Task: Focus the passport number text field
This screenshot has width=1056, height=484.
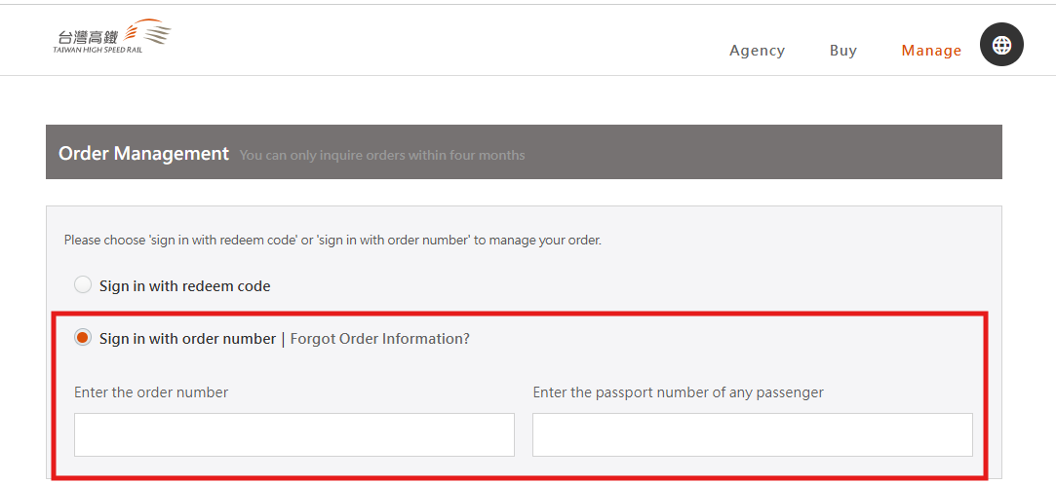Action: pos(752,435)
